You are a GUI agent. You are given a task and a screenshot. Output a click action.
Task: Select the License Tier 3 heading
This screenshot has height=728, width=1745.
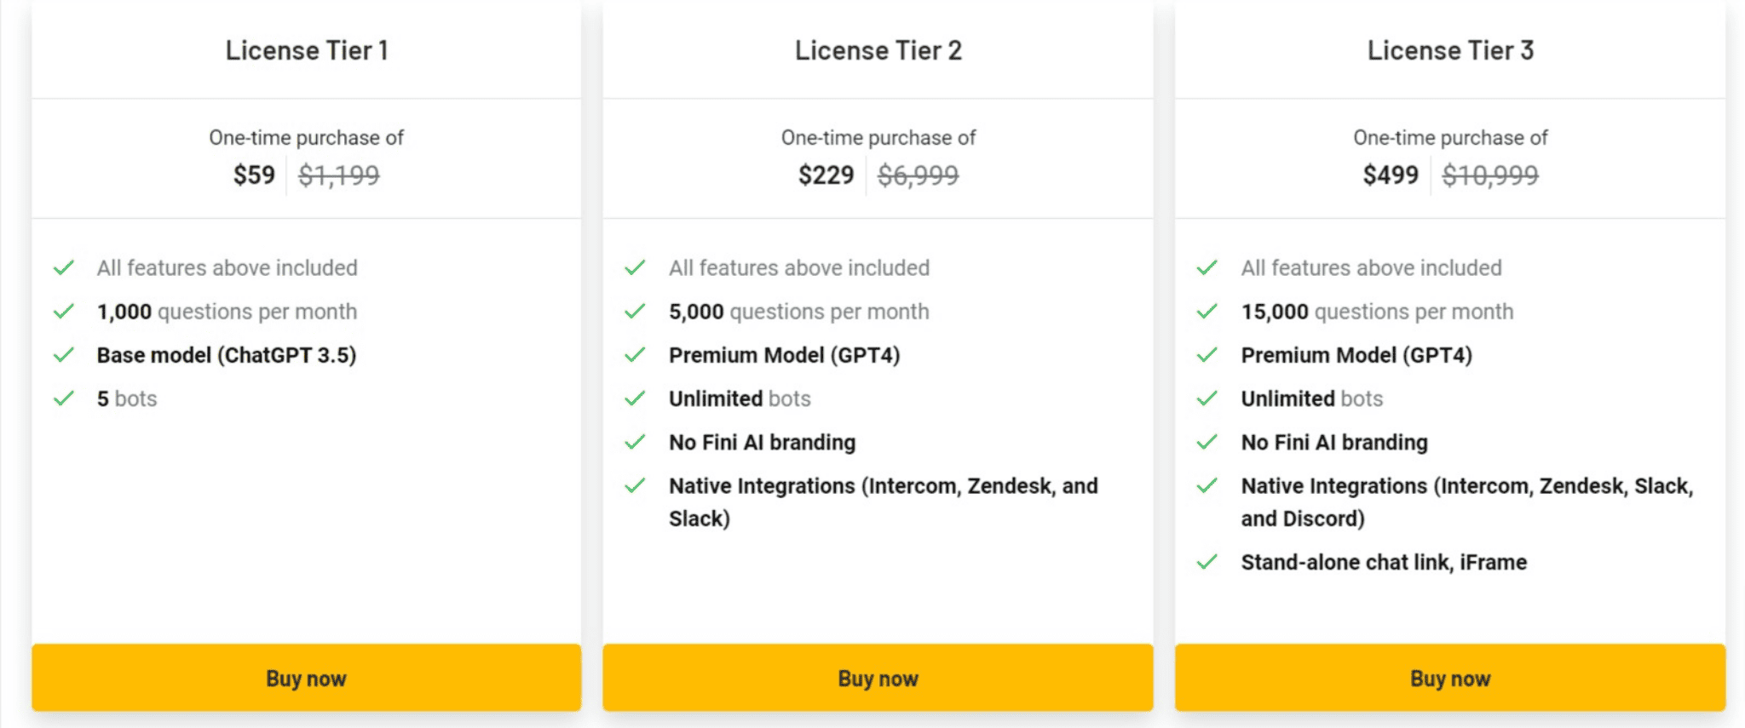1450,50
